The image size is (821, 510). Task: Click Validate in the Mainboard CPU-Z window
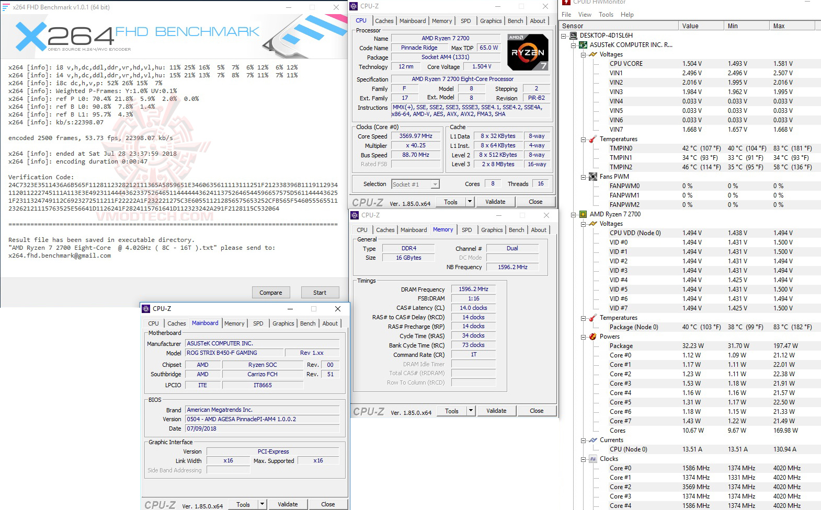coord(288,504)
